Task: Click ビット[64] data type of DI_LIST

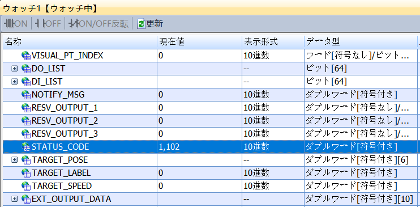Action: tap(326, 82)
